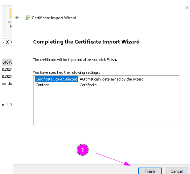
Task: Click the partially visible "windo" entry
Action: (7, 83)
